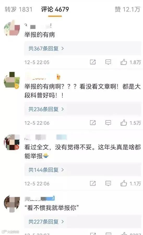Screen dimensions: 143x235
Task: Open the 赞 12.1万 tab
Action: pos(127,9)
